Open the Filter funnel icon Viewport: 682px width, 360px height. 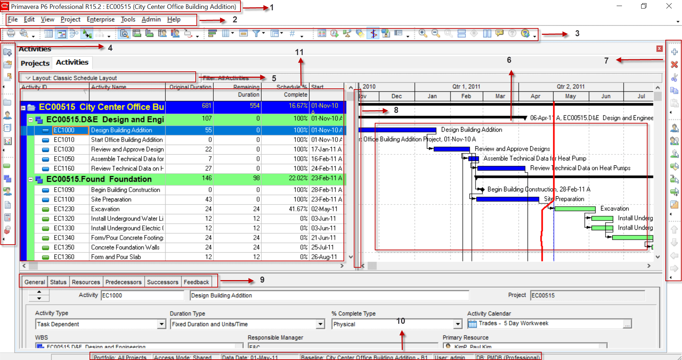tap(256, 34)
